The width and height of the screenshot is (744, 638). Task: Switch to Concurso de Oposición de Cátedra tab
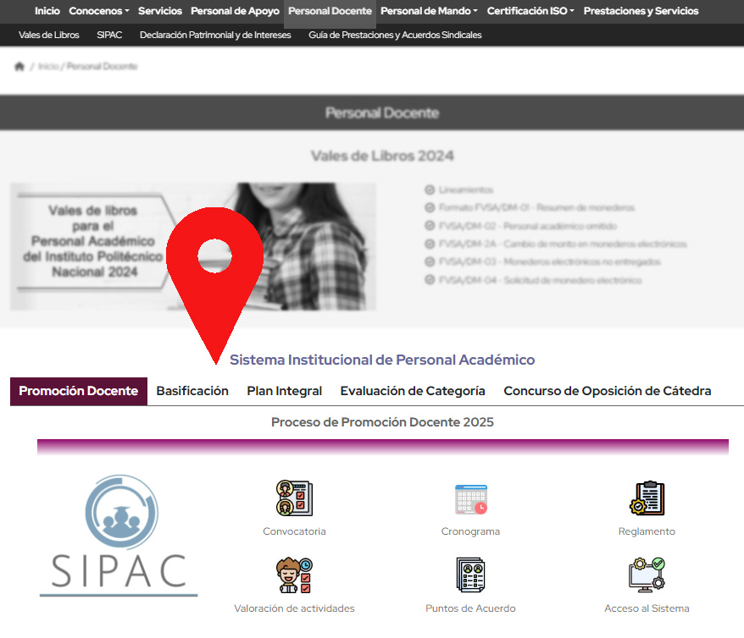pyautogui.click(x=607, y=391)
